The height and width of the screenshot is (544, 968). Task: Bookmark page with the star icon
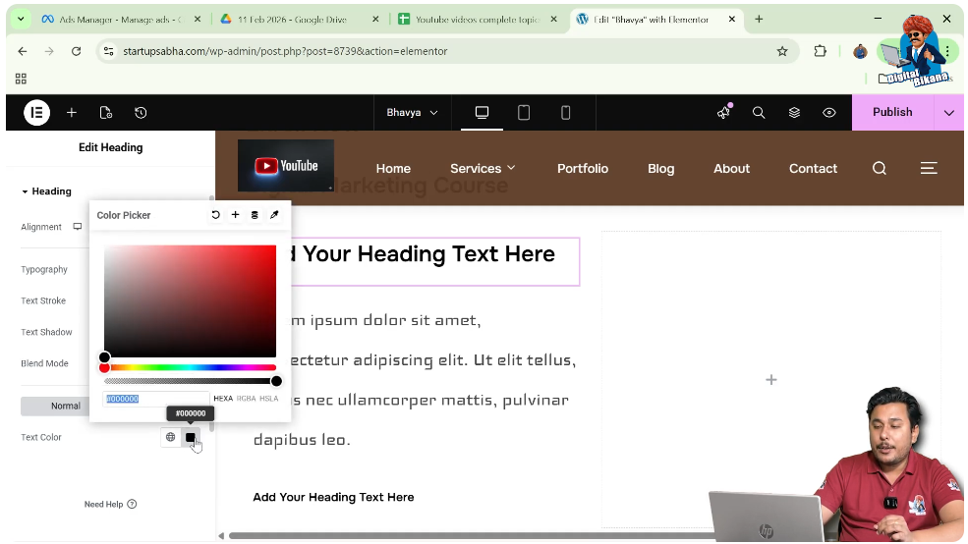[782, 51]
